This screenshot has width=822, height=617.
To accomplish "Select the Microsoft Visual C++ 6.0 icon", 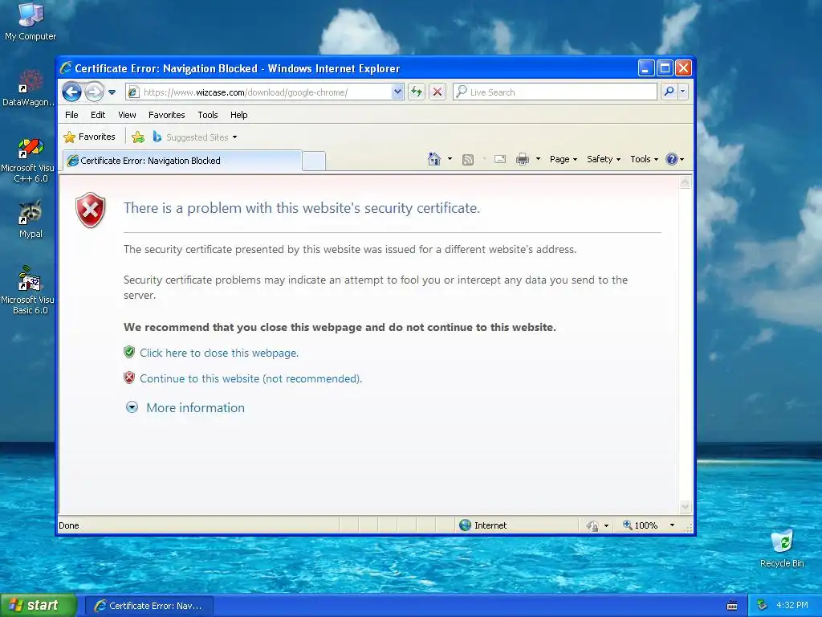I will [29, 160].
